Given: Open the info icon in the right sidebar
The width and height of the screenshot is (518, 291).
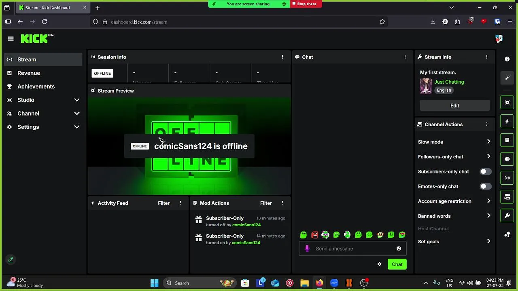Looking at the screenshot, I should pos(507,59).
